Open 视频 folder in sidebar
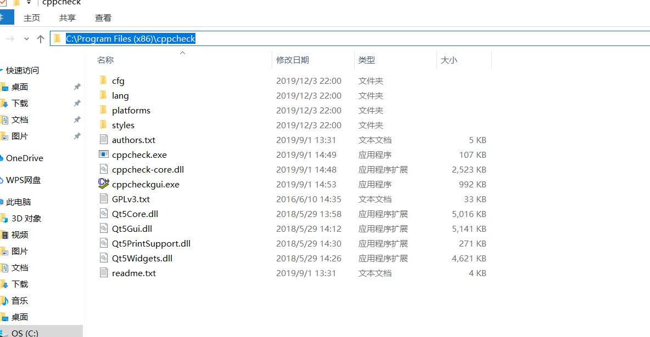This screenshot has height=337, width=650. 19,235
